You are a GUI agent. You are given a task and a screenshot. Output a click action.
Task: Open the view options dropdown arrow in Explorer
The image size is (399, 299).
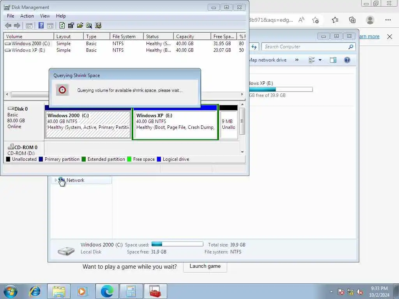(320, 60)
